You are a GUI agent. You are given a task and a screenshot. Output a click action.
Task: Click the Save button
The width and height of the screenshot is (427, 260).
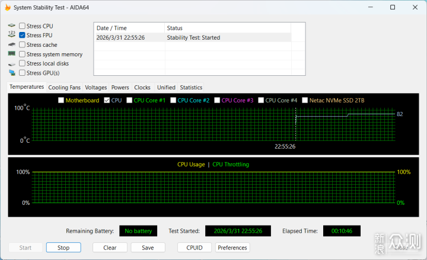tap(148, 248)
